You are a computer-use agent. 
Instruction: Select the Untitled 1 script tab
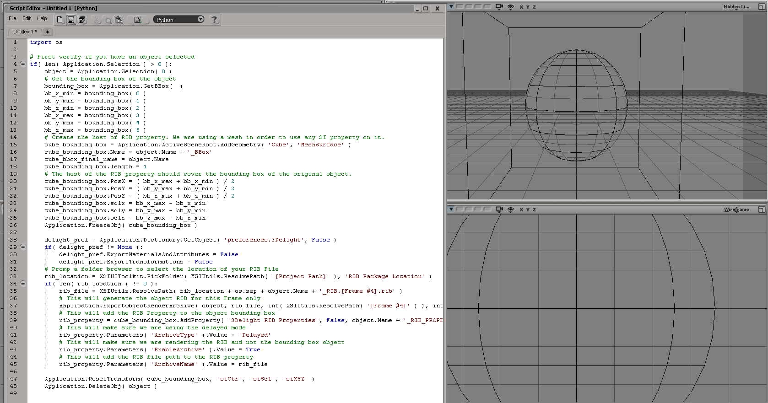tap(25, 32)
